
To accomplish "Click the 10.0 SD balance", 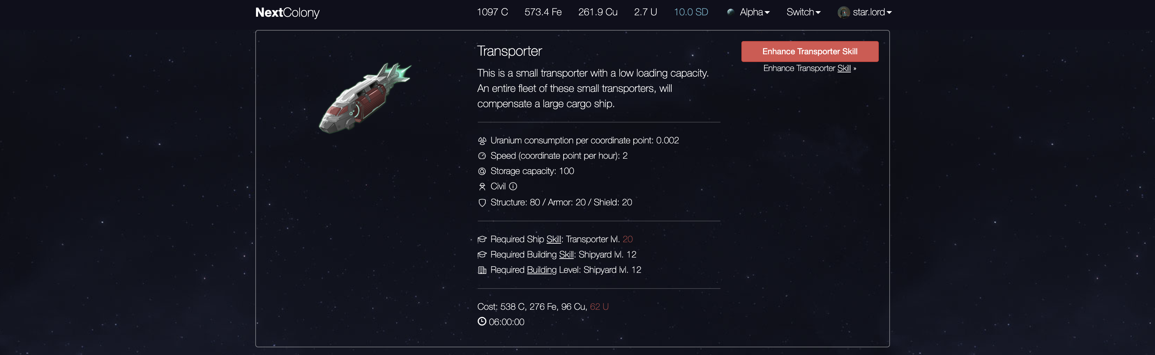I will click(x=690, y=12).
